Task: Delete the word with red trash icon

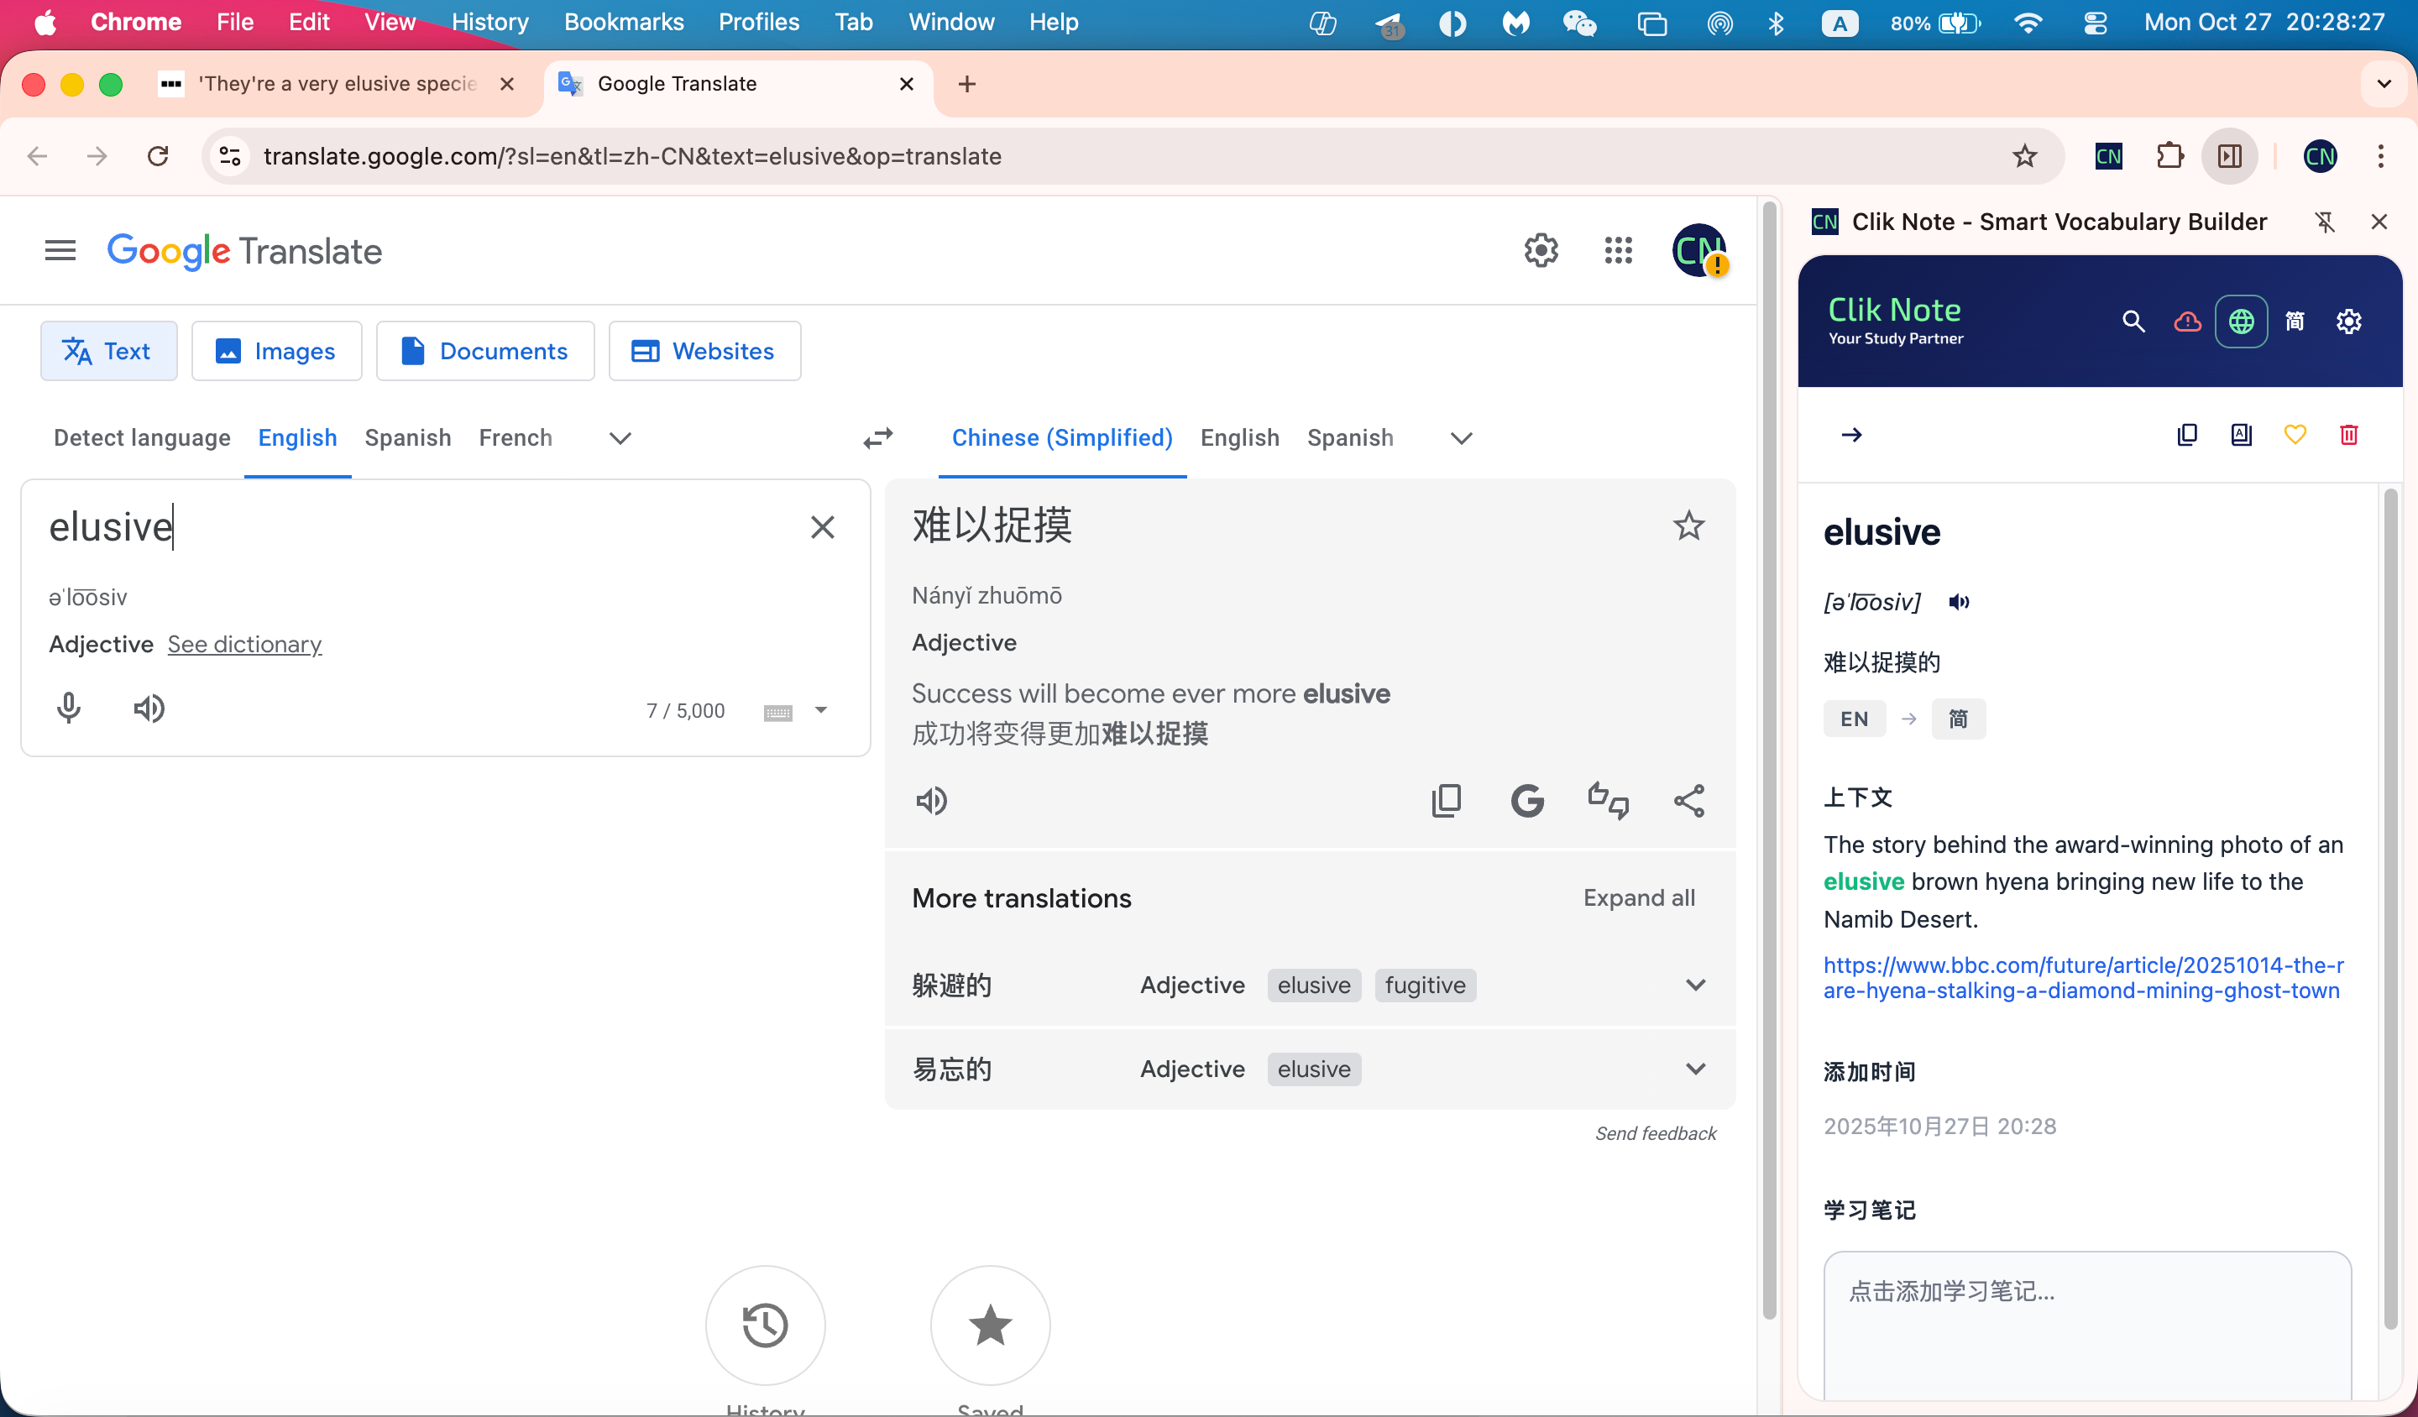Action: [x=2348, y=436]
